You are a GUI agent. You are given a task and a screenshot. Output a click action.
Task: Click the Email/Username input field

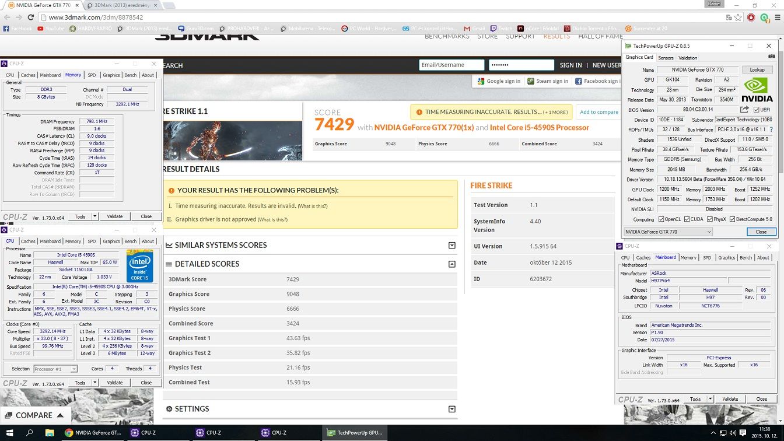pyautogui.click(x=452, y=65)
